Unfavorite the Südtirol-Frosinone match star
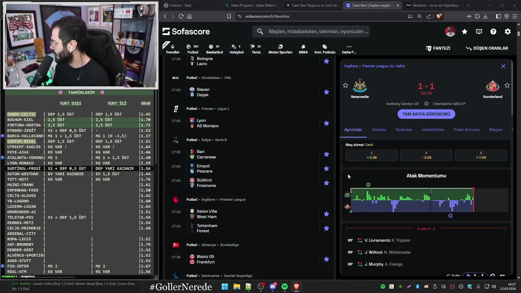The image size is (521, 293). [x=326, y=183]
